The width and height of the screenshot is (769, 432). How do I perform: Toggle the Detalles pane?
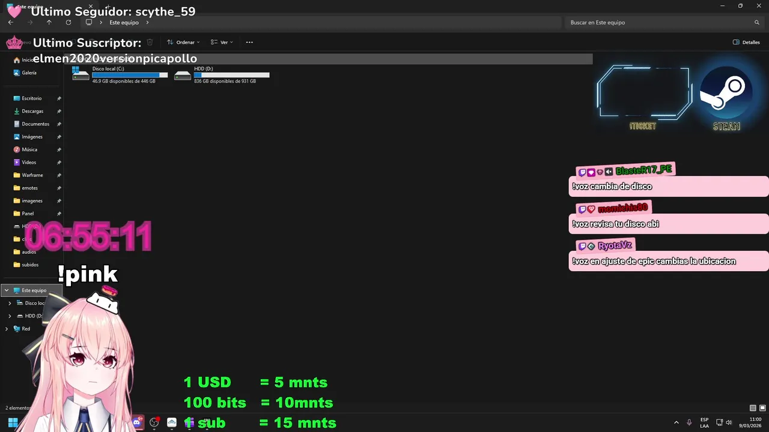tap(746, 42)
